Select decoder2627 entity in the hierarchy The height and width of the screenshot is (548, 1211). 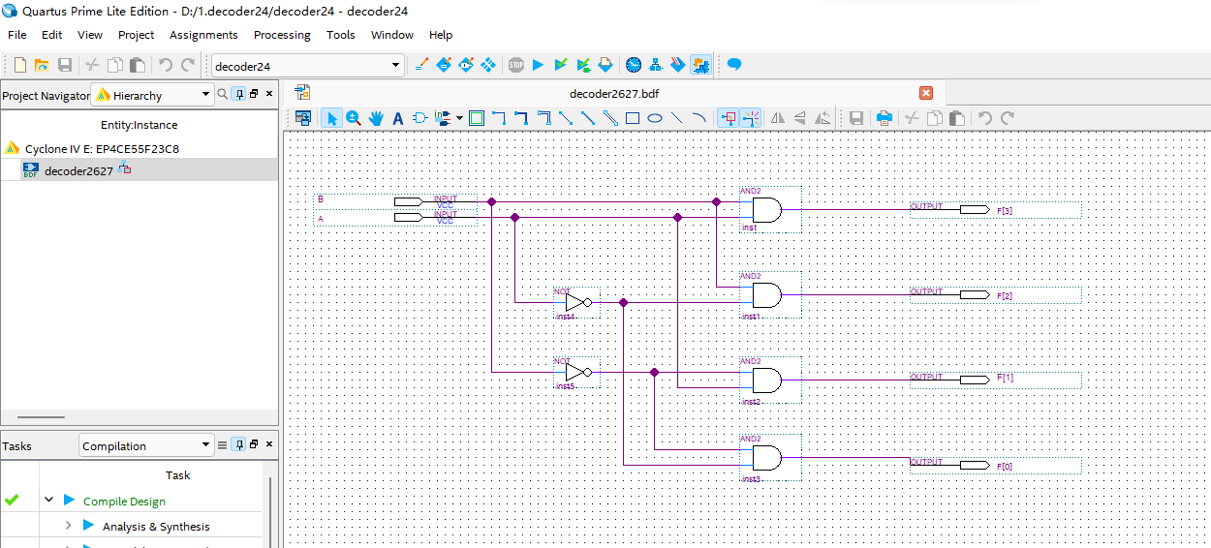coord(78,170)
